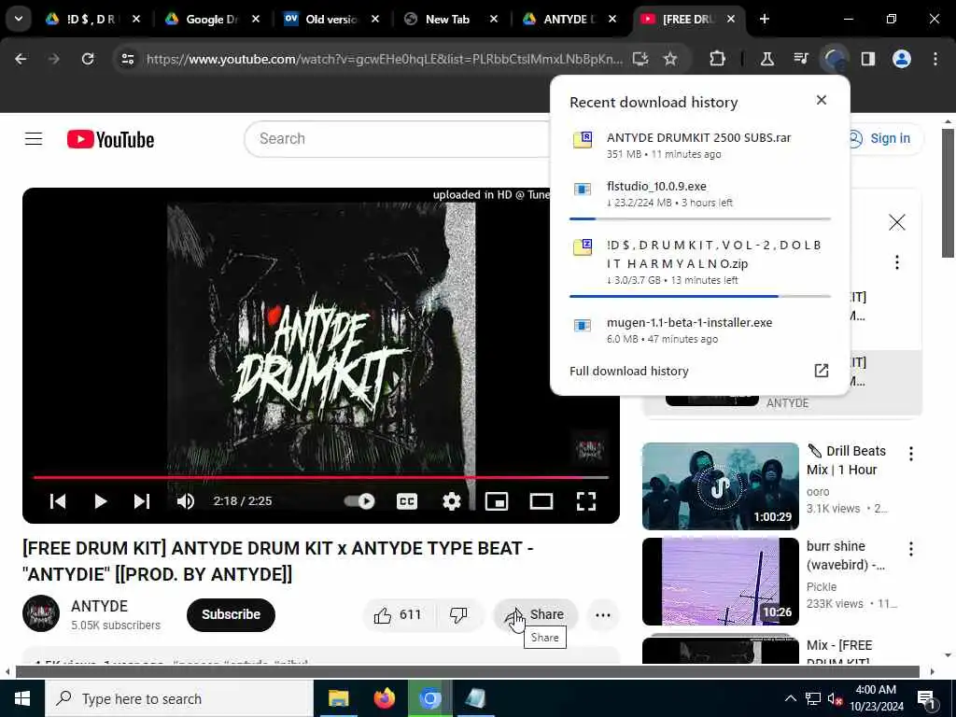
Task: Click the downloads progress icon in toolbar
Action: point(834,59)
